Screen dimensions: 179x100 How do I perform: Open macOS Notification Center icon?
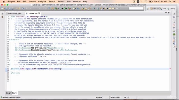tap(175, 2)
